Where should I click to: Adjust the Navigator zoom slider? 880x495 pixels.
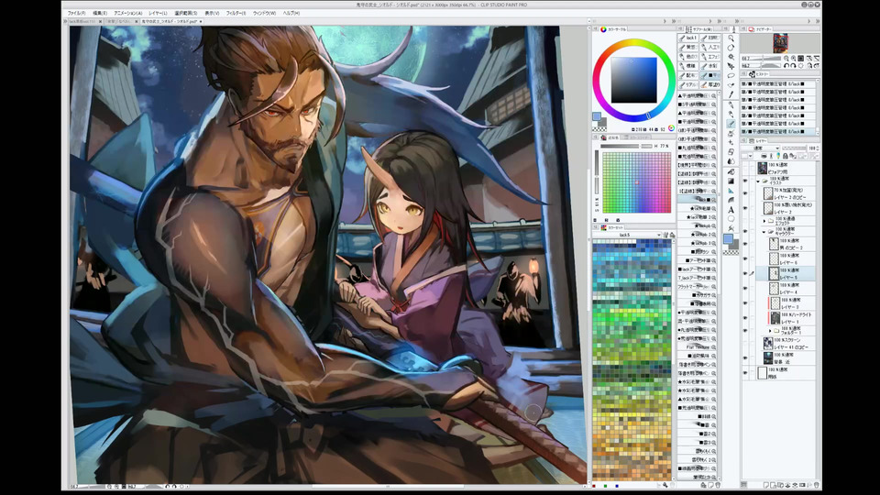tap(762, 59)
